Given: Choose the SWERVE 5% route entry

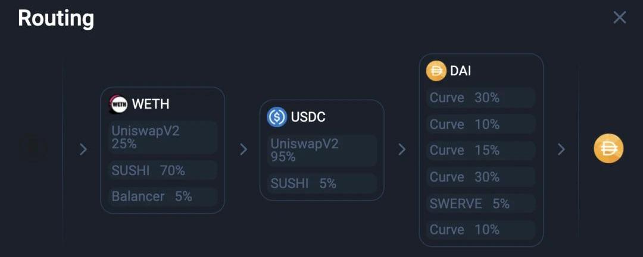Looking at the screenshot, I should (x=480, y=204).
